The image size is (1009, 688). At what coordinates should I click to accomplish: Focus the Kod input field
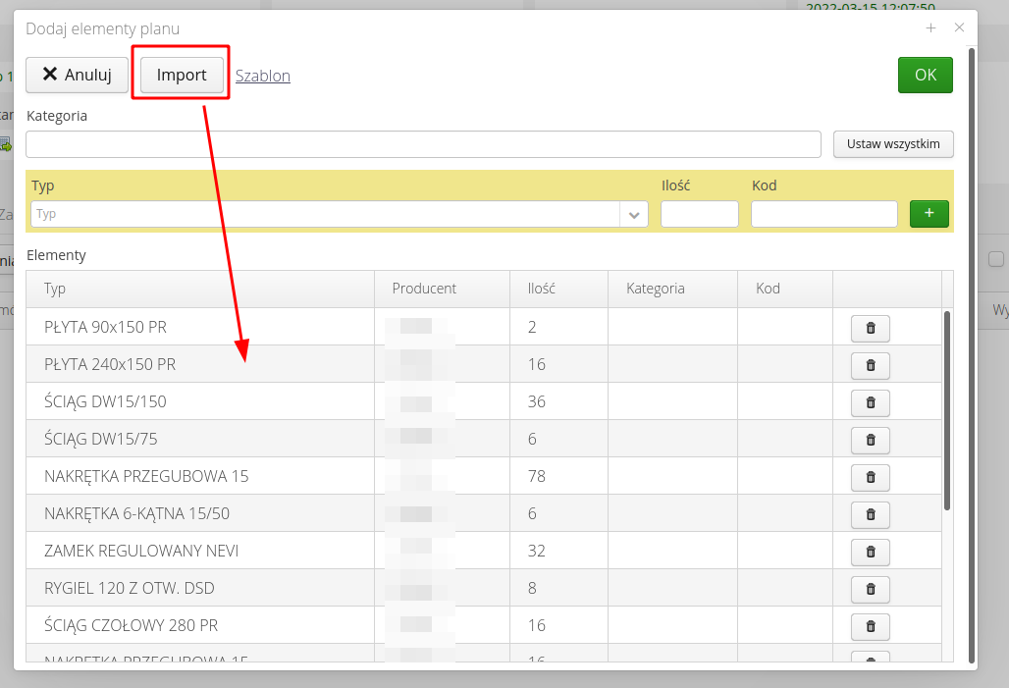[x=823, y=213]
